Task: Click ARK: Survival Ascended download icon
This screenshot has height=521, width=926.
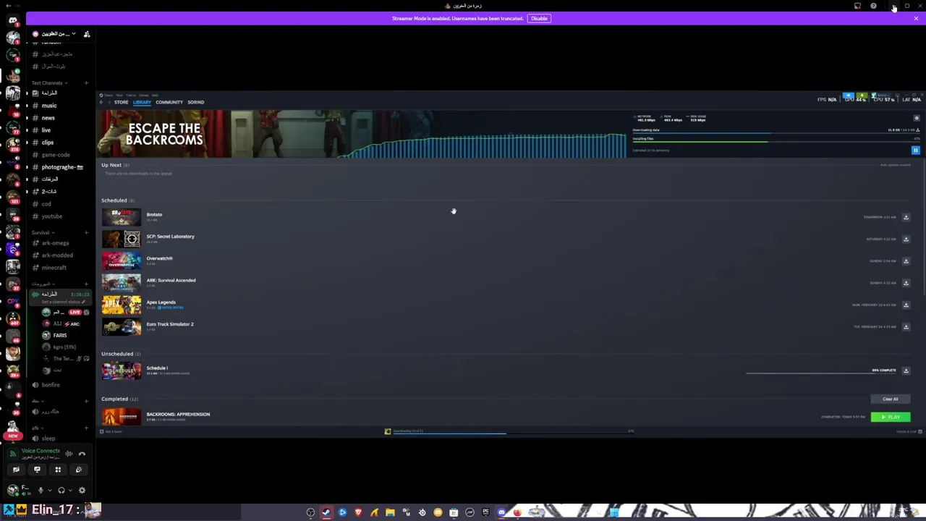Action: [x=906, y=283]
